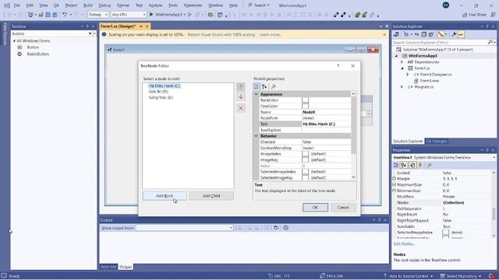The image size is (499, 280).
Task: Click Restart Visual Studio with 100% scaling link
Action: click(x=221, y=34)
